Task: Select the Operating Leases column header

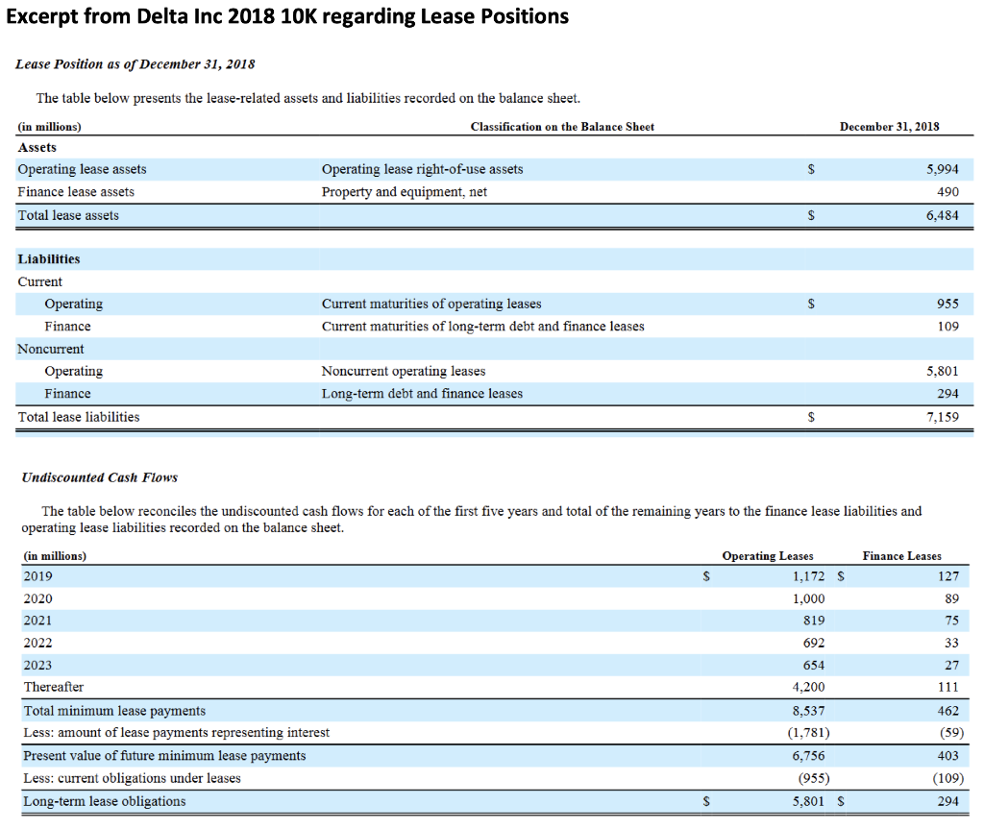Action: click(x=767, y=555)
